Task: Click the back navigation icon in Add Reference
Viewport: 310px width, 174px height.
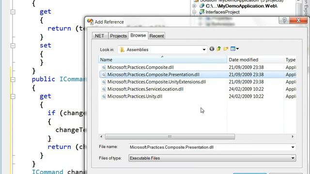Action: (x=212, y=49)
